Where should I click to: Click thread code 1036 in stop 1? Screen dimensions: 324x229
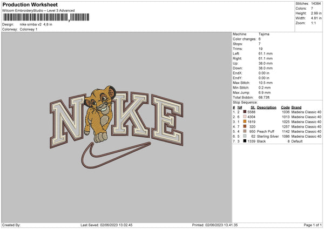[x=286, y=112]
